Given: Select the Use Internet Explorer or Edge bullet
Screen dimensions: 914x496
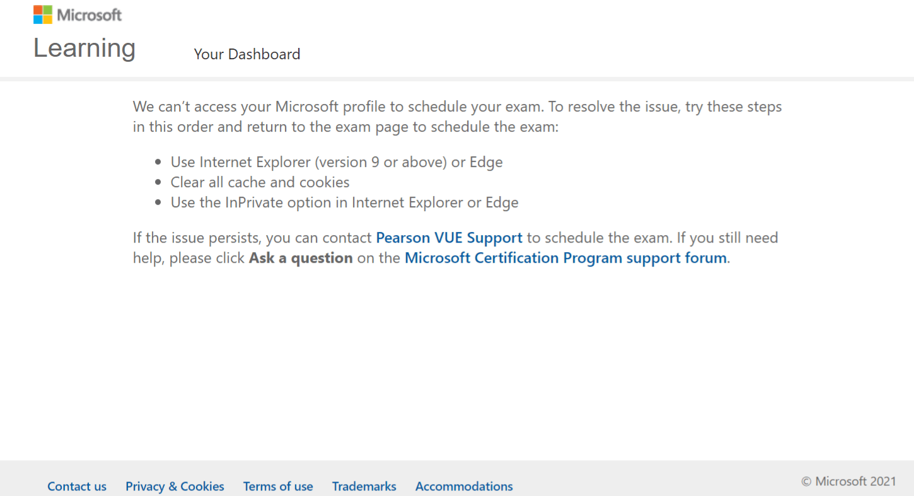Looking at the screenshot, I should click(337, 162).
